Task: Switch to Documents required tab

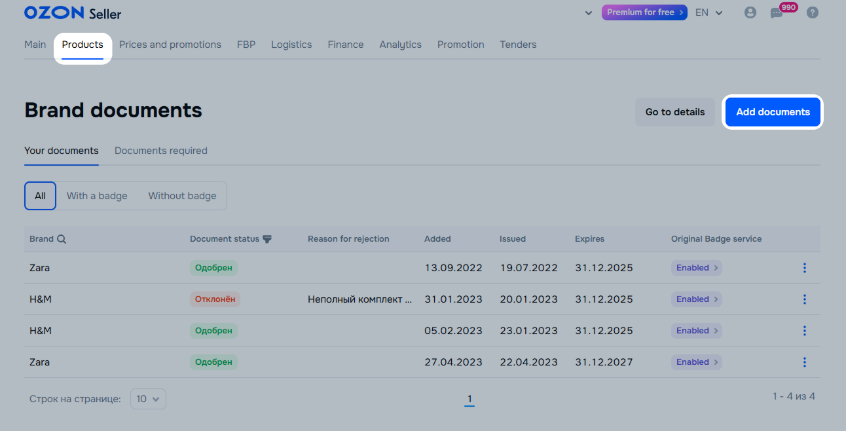Action: (x=161, y=151)
